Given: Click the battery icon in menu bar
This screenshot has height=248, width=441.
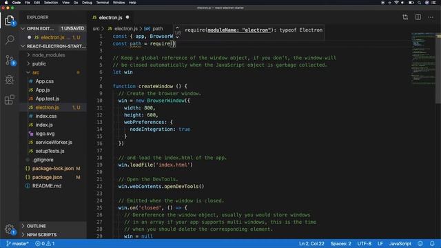Looking at the screenshot, I should pyautogui.click(x=411, y=3).
